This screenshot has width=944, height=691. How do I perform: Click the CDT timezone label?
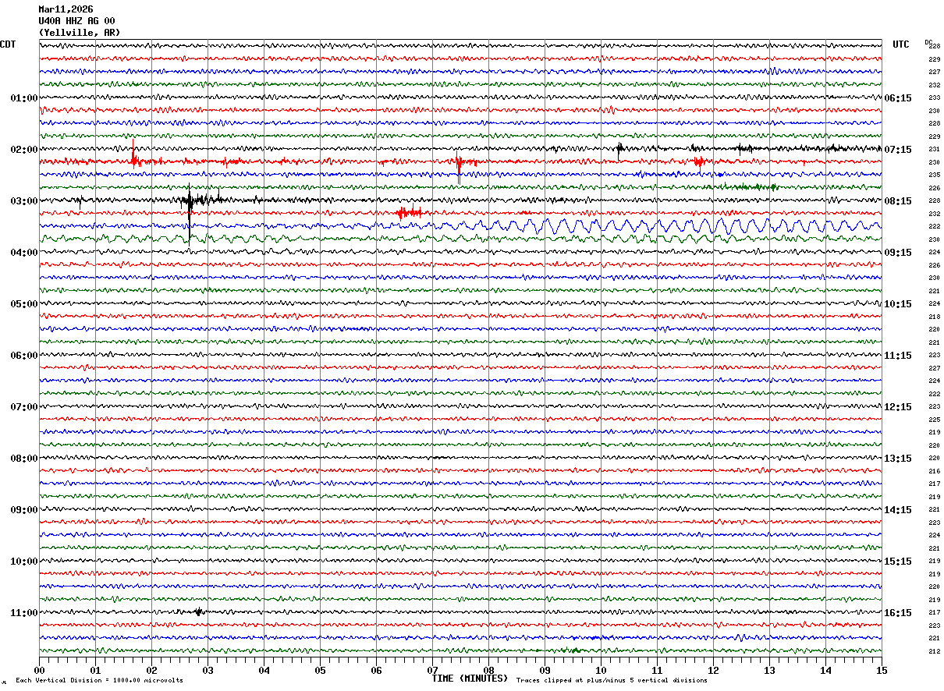[x=8, y=44]
